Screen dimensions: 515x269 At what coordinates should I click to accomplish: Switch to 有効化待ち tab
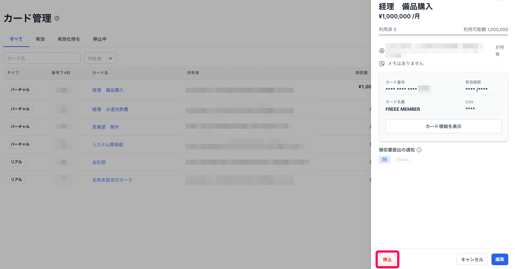click(69, 39)
